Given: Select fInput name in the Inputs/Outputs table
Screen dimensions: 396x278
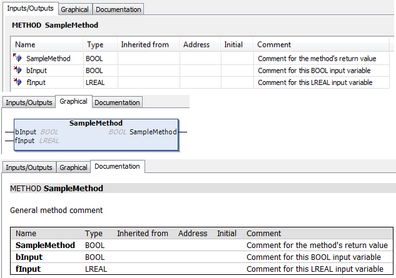Looking at the screenshot, I should 36,82.
